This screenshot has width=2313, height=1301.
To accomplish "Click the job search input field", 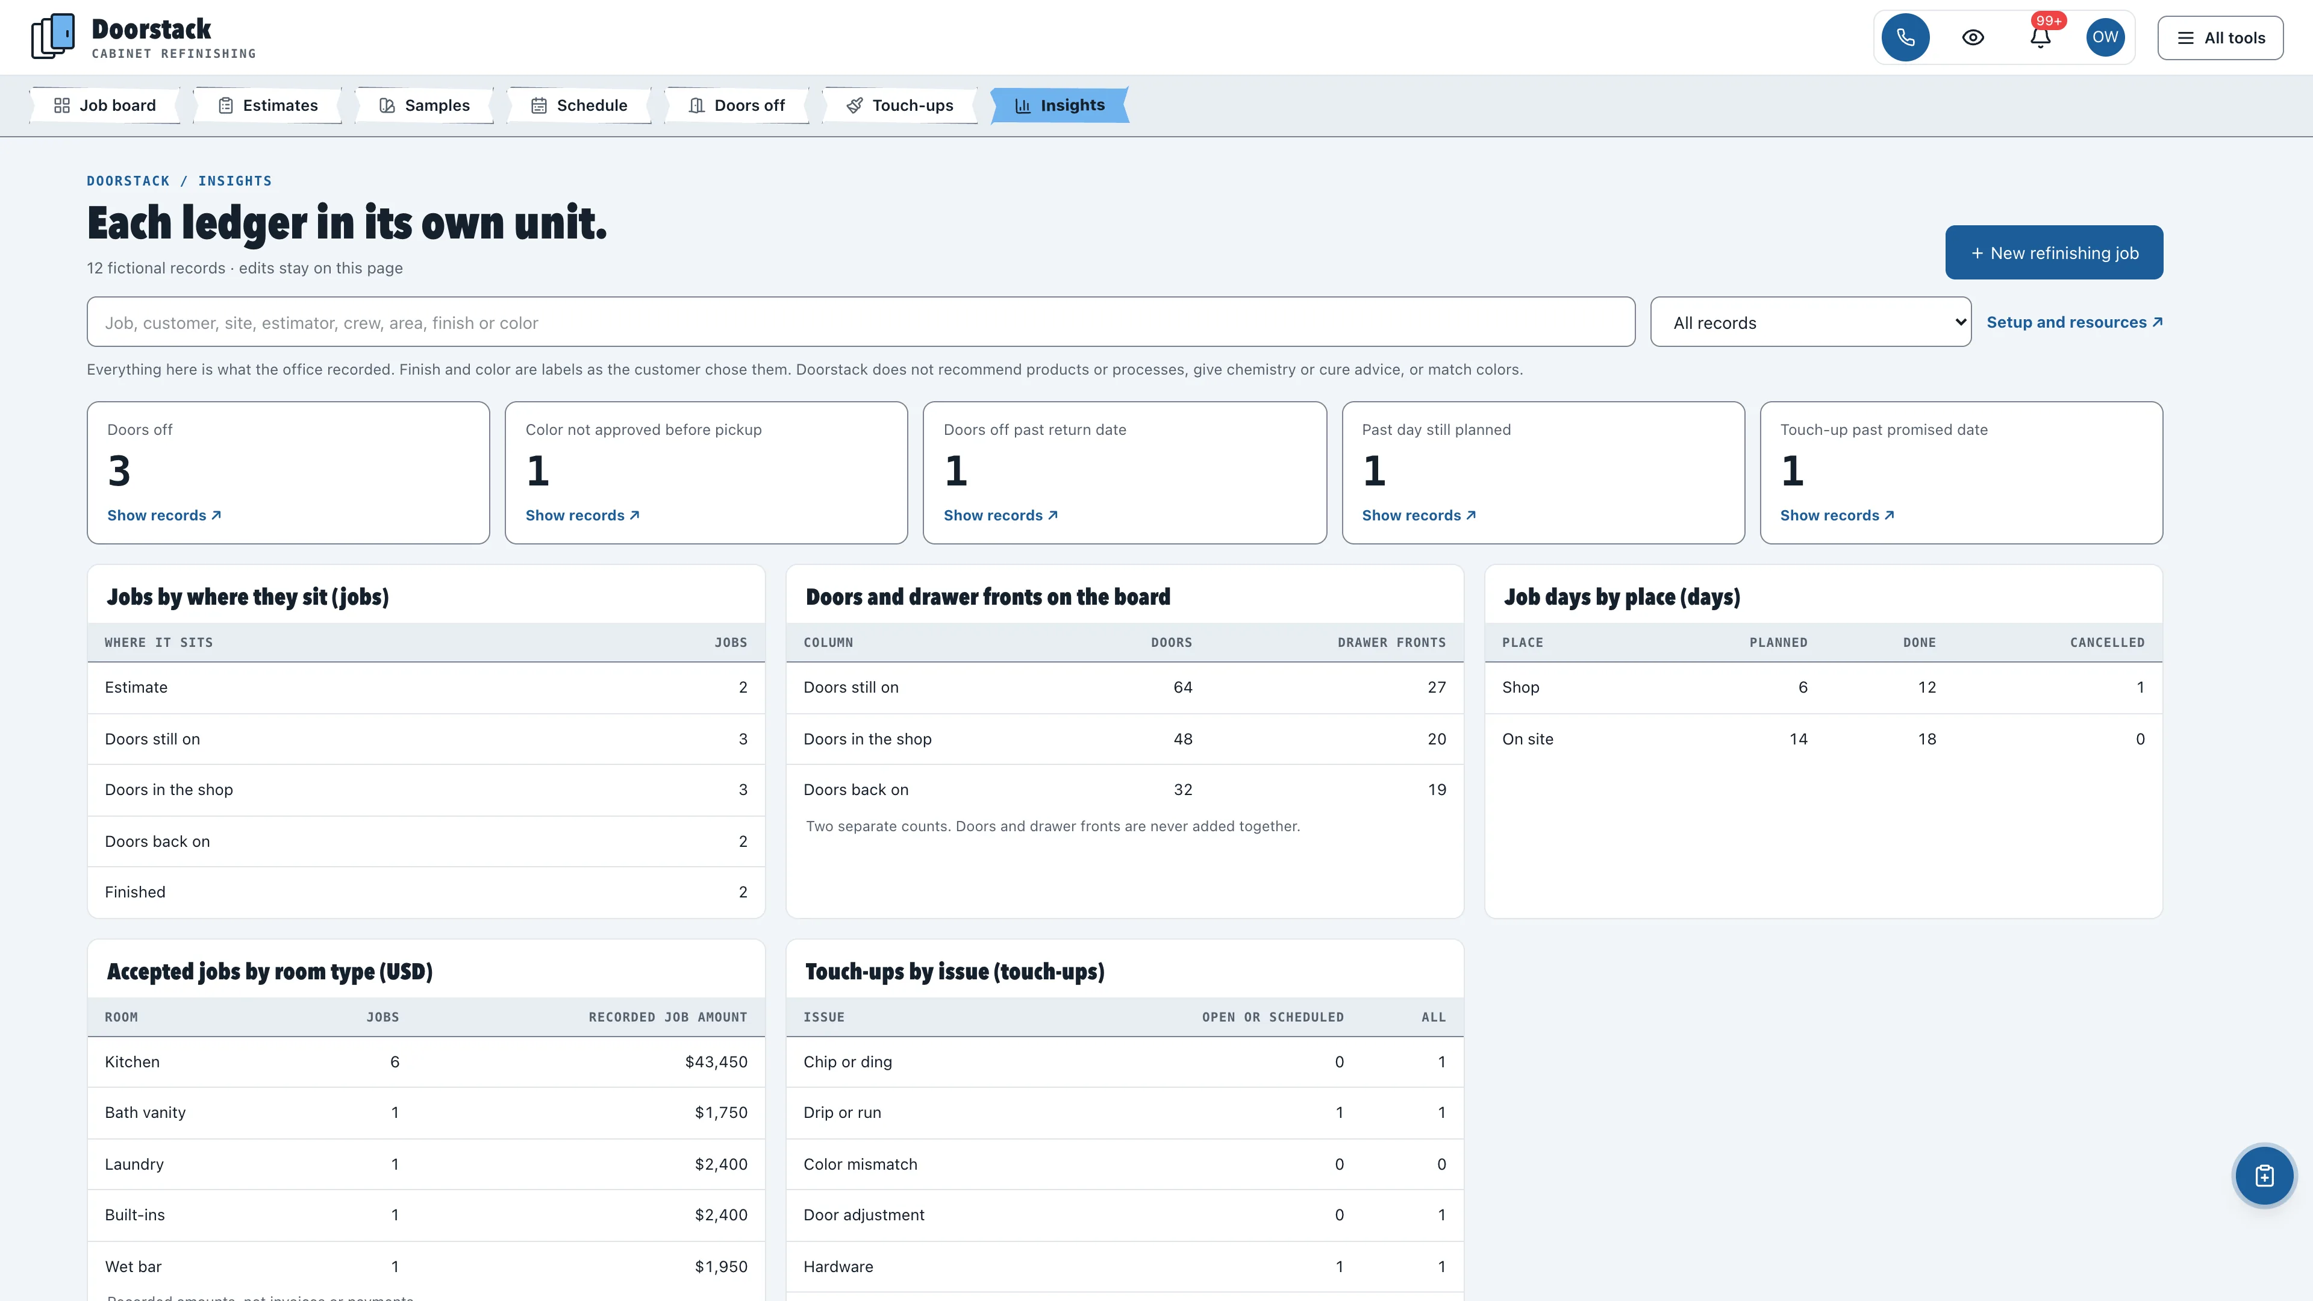I will point(860,322).
